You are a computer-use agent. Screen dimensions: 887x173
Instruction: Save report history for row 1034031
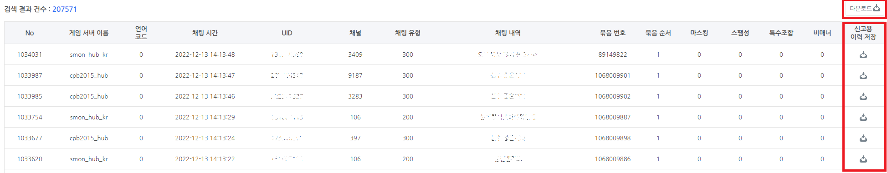[863, 55]
